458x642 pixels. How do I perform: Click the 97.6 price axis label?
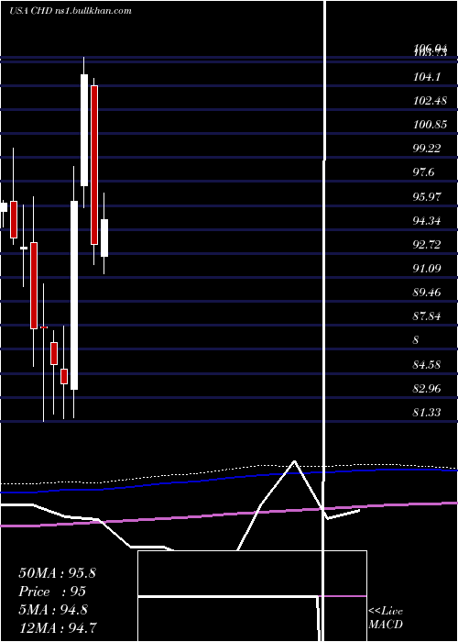[423, 172]
